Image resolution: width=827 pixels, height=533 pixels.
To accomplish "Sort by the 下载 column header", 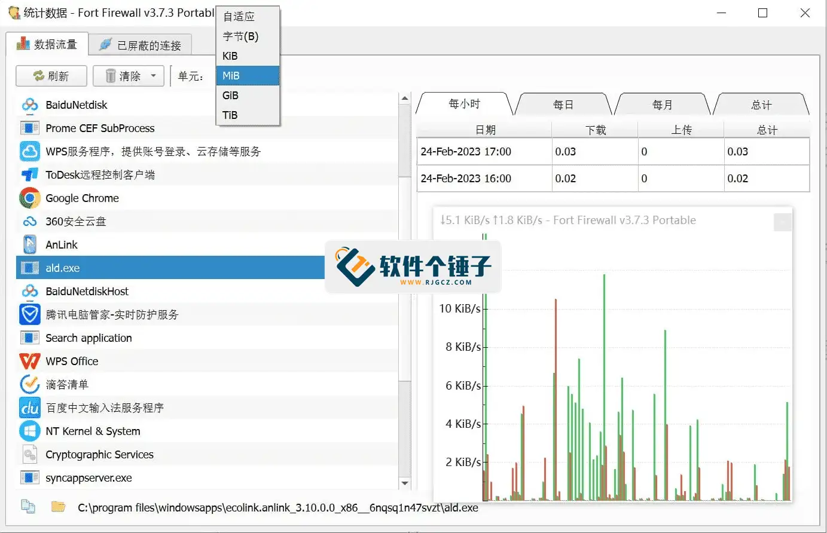I will 595,130.
